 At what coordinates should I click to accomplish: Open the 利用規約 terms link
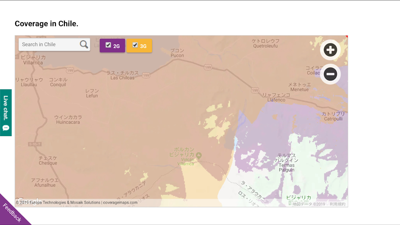point(337,204)
